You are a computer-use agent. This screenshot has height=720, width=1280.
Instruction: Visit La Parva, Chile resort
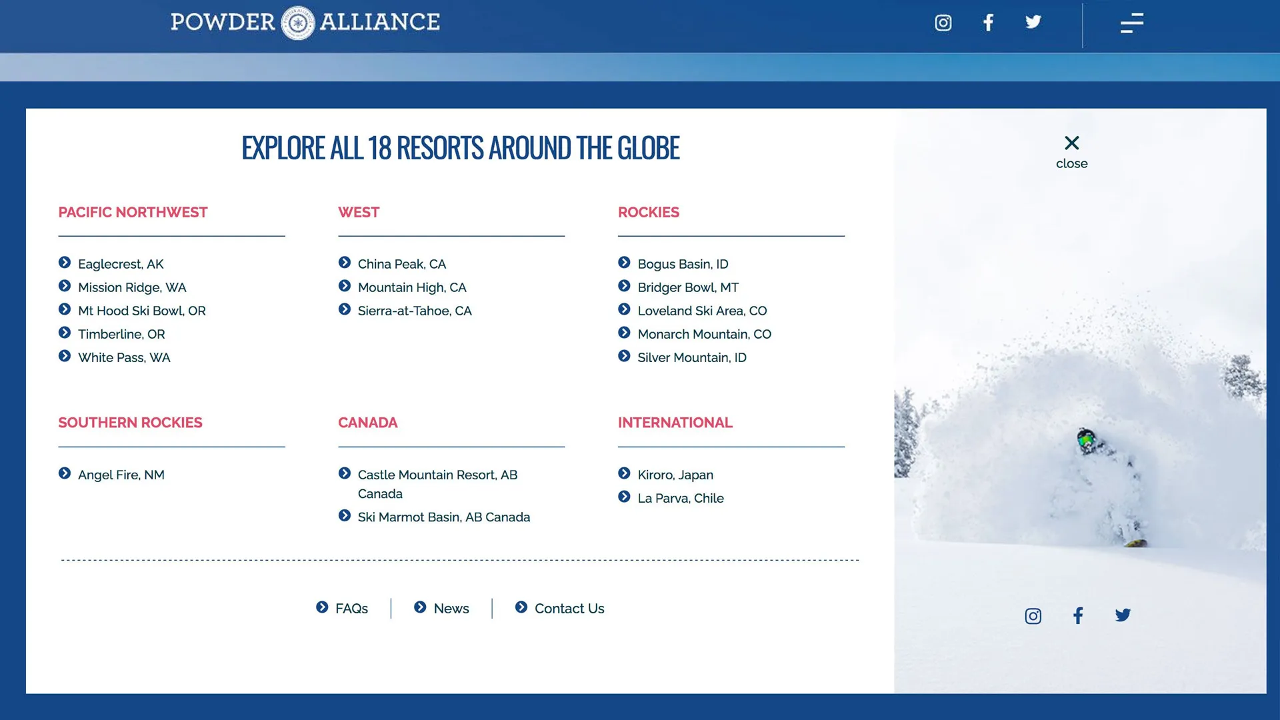(x=681, y=498)
